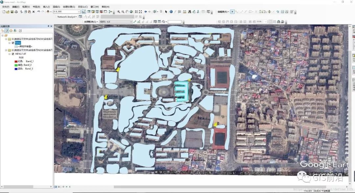
Task: Open the Customize (自定义) menu
Action: click(x=83, y=7)
